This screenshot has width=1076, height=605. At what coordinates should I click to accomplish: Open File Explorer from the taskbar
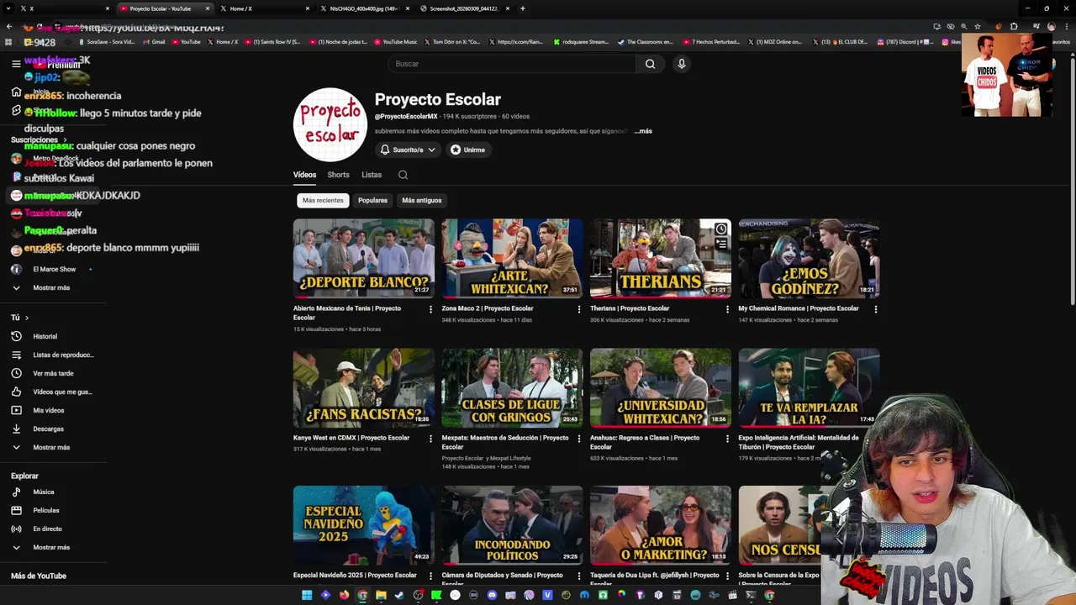[x=381, y=595]
